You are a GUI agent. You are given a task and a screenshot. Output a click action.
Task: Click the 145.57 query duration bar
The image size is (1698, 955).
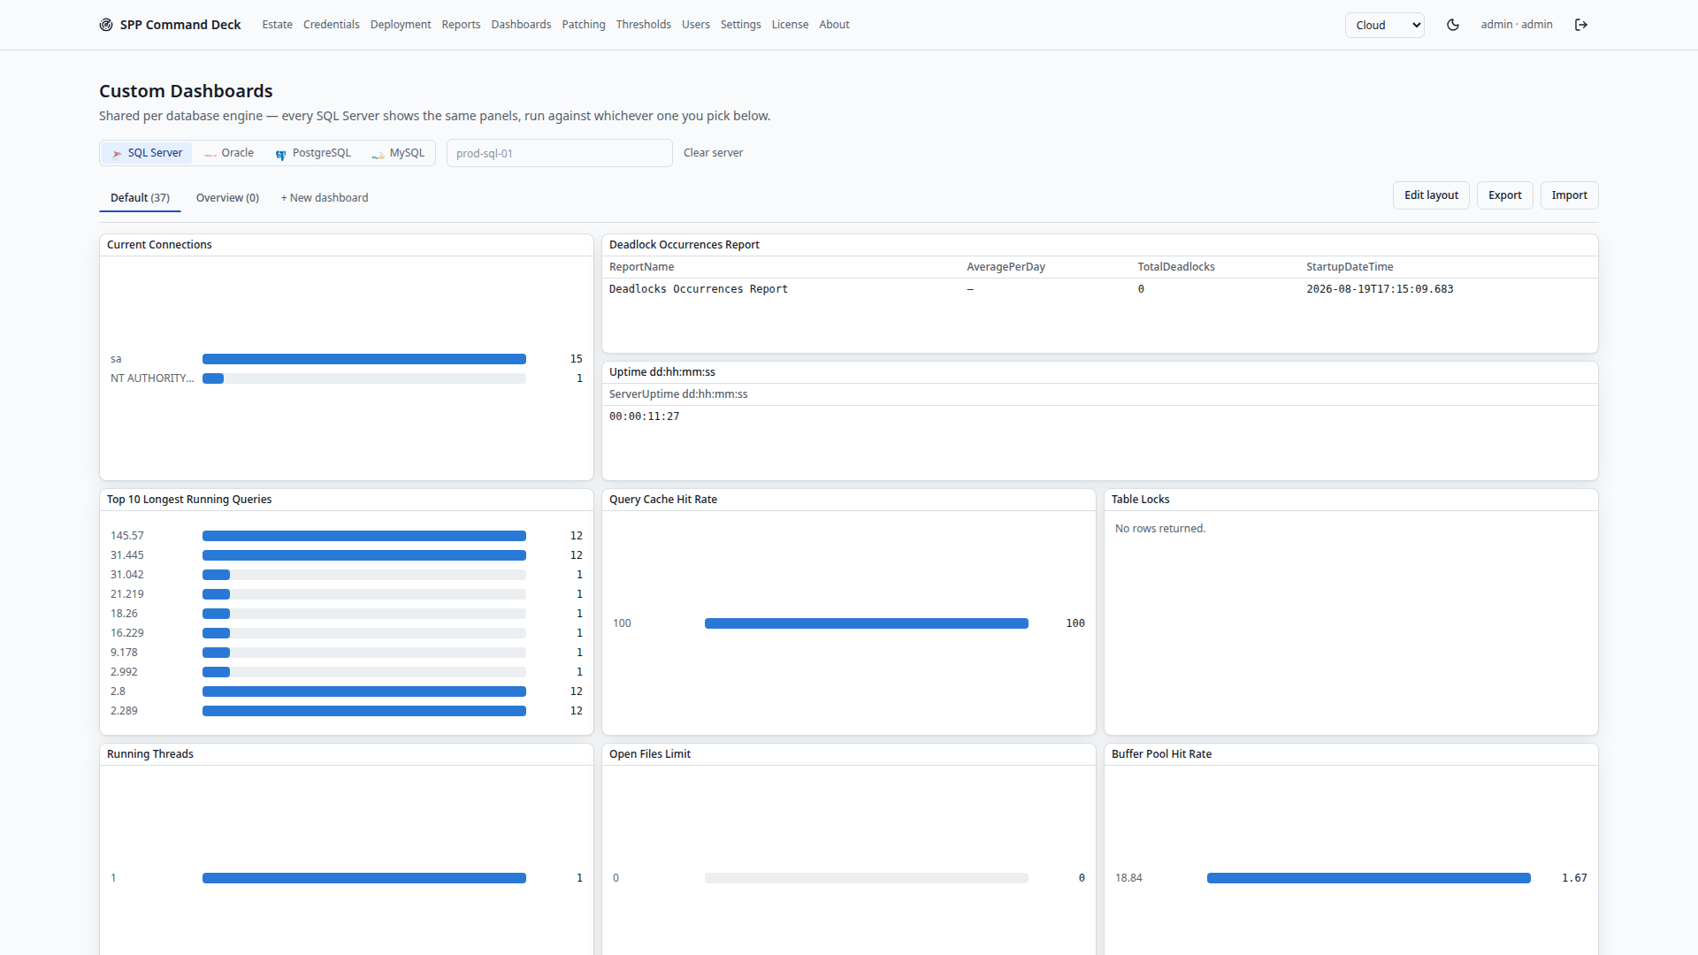point(364,536)
